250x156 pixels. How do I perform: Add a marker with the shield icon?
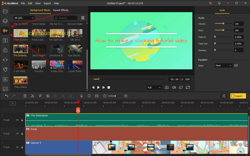[x=89, y=96]
